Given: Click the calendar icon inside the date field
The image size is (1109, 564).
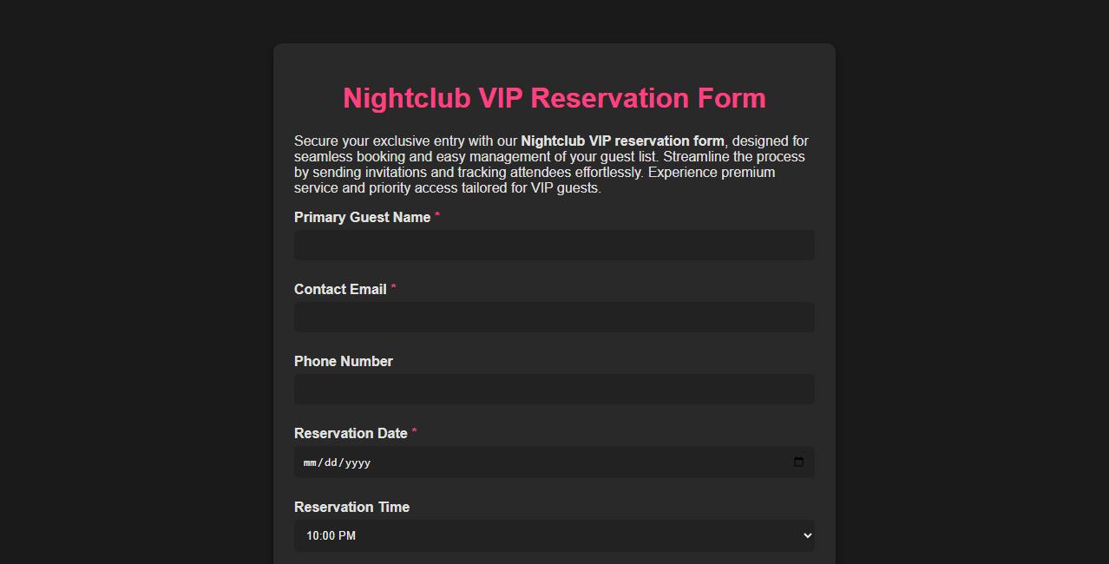Looking at the screenshot, I should (798, 462).
